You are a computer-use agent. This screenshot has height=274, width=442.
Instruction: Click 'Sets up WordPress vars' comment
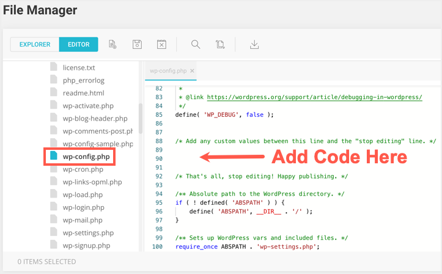tap(261, 238)
